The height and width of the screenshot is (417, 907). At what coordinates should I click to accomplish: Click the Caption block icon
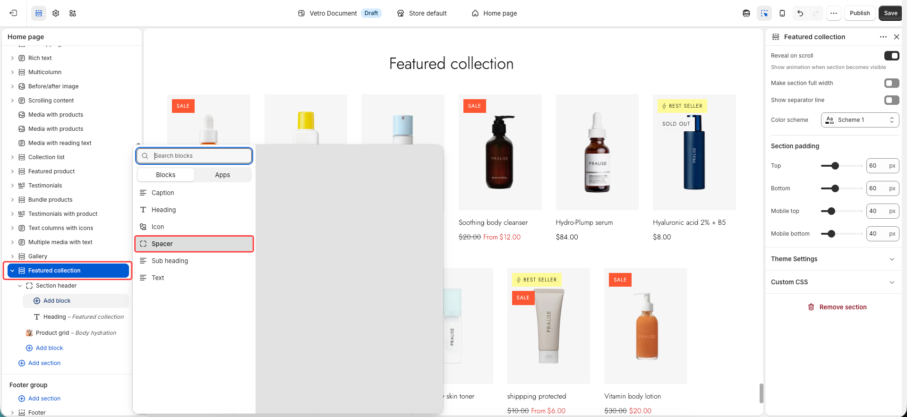143,193
